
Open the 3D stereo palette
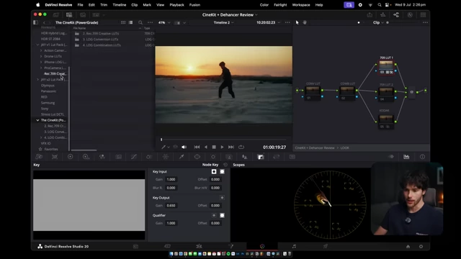click(292, 157)
